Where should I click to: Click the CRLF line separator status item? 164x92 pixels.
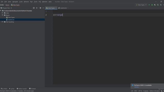pyautogui.click(x=136, y=91)
